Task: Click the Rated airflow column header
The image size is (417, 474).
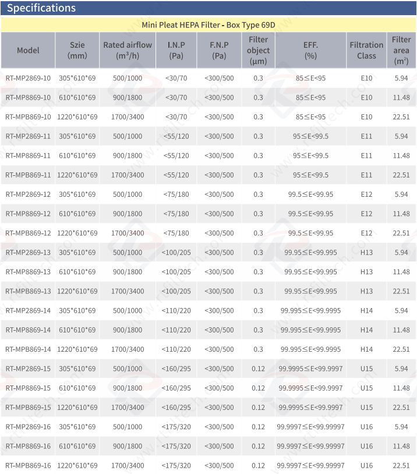Action: pos(127,50)
